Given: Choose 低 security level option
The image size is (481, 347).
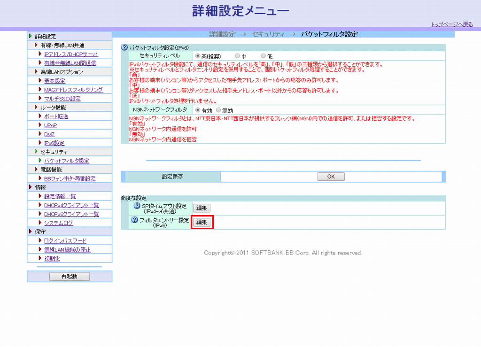Looking at the screenshot, I should point(263,56).
